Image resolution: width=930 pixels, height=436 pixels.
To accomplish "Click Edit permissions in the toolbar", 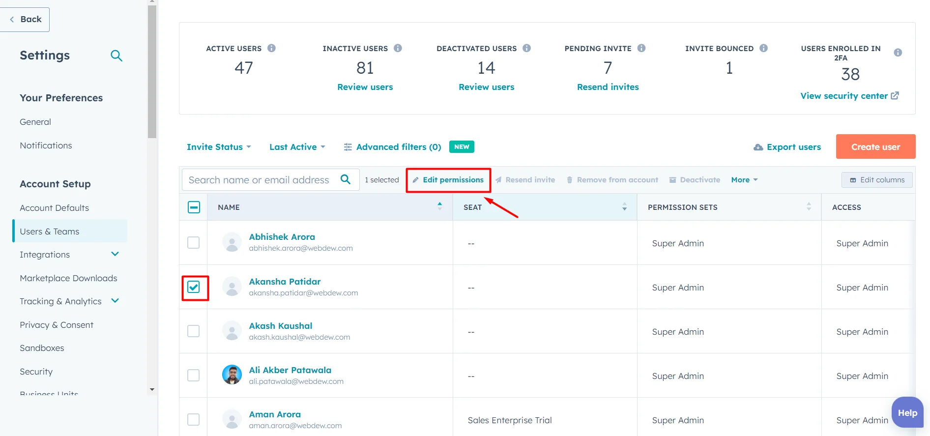I will pos(448,180).
